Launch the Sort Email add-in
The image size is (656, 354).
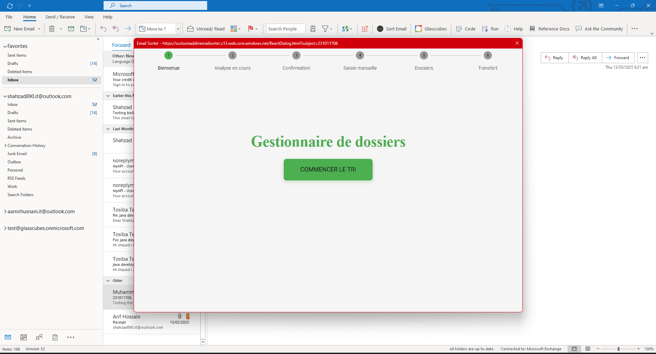pos(391,29)
